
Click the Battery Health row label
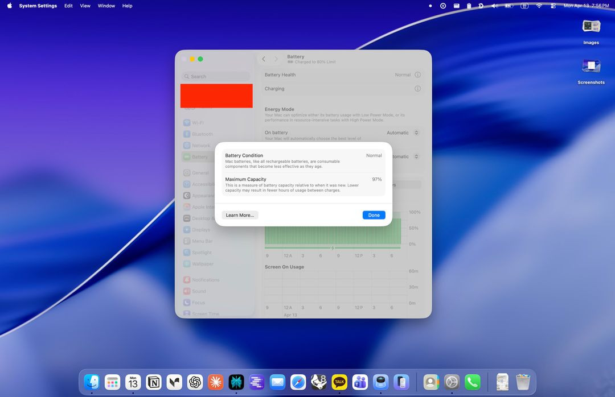click(x=280, y=75)
